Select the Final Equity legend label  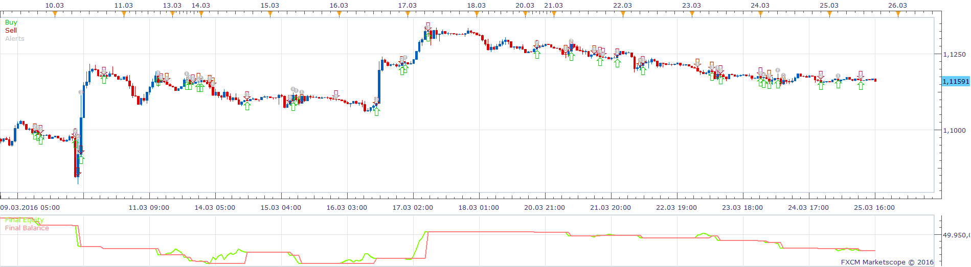pyautogui.click(x=25, y=220)
